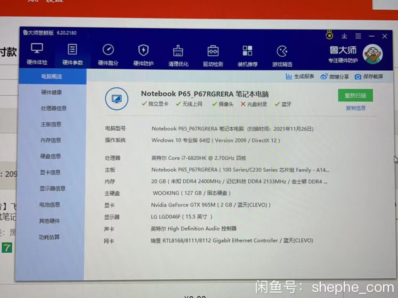Open the 硬件体检 hardware check icon
Image resolution: width=398 pixels, height=298 pixels.
(x=37, y=49)
